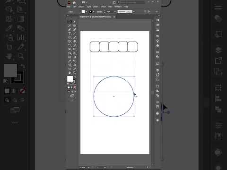
Task: Choose the Magic Wand tool
Action: 70,25
